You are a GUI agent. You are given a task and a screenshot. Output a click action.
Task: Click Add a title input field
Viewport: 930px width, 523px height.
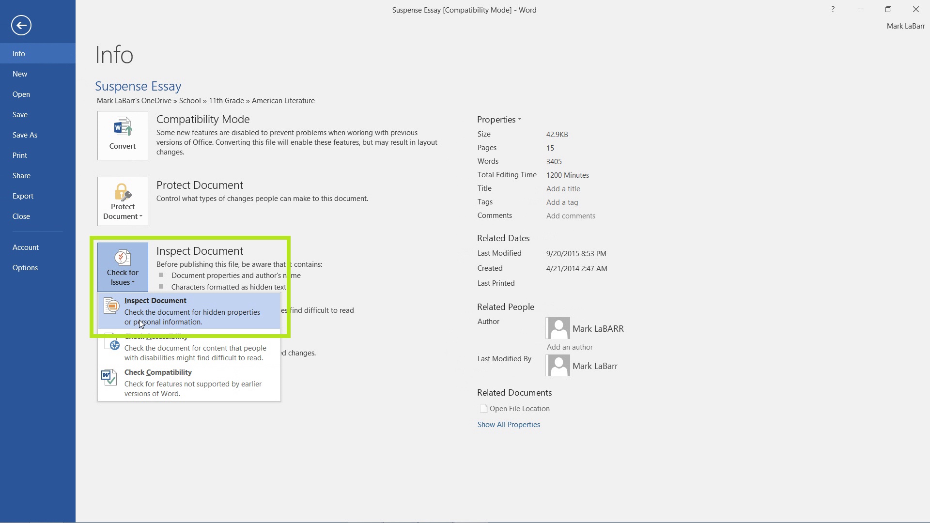pyautogui.click(x=563, y=188)
